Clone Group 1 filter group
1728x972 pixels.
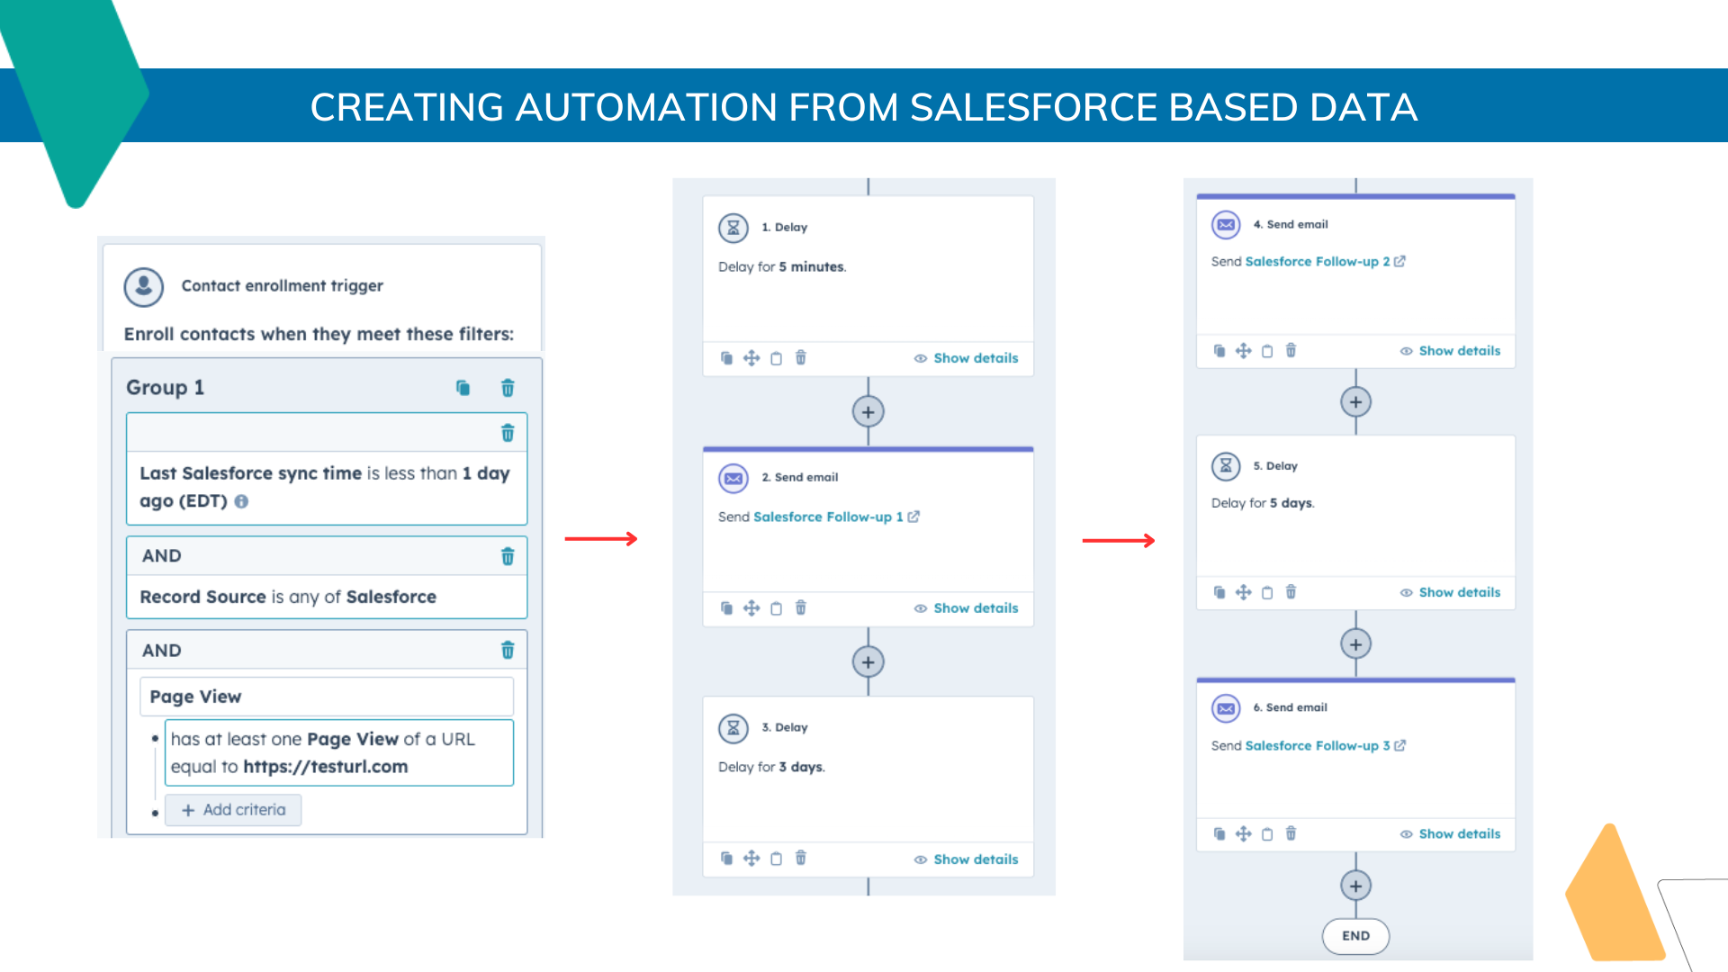pos(463,388)
